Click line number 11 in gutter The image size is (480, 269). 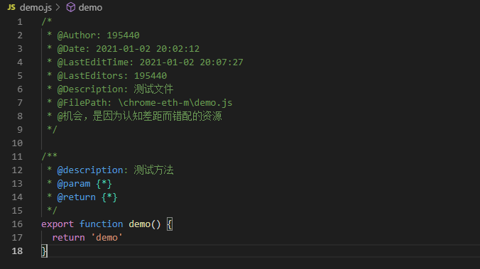click(17, 157)
